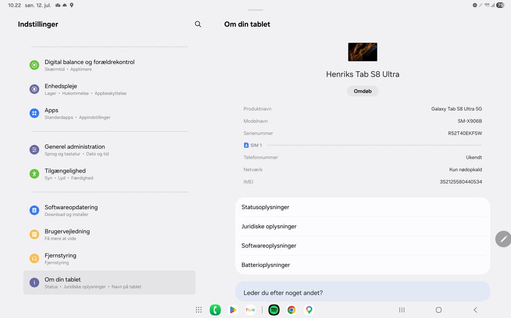
Task: Select the Softwareopdatering settings entry
Action: [109, 210]
